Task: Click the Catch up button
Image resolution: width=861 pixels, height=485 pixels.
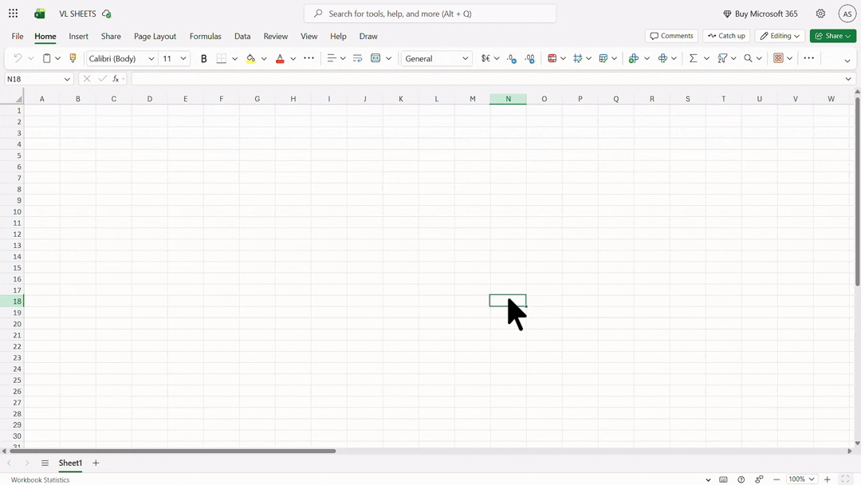Action: point(726,36)
